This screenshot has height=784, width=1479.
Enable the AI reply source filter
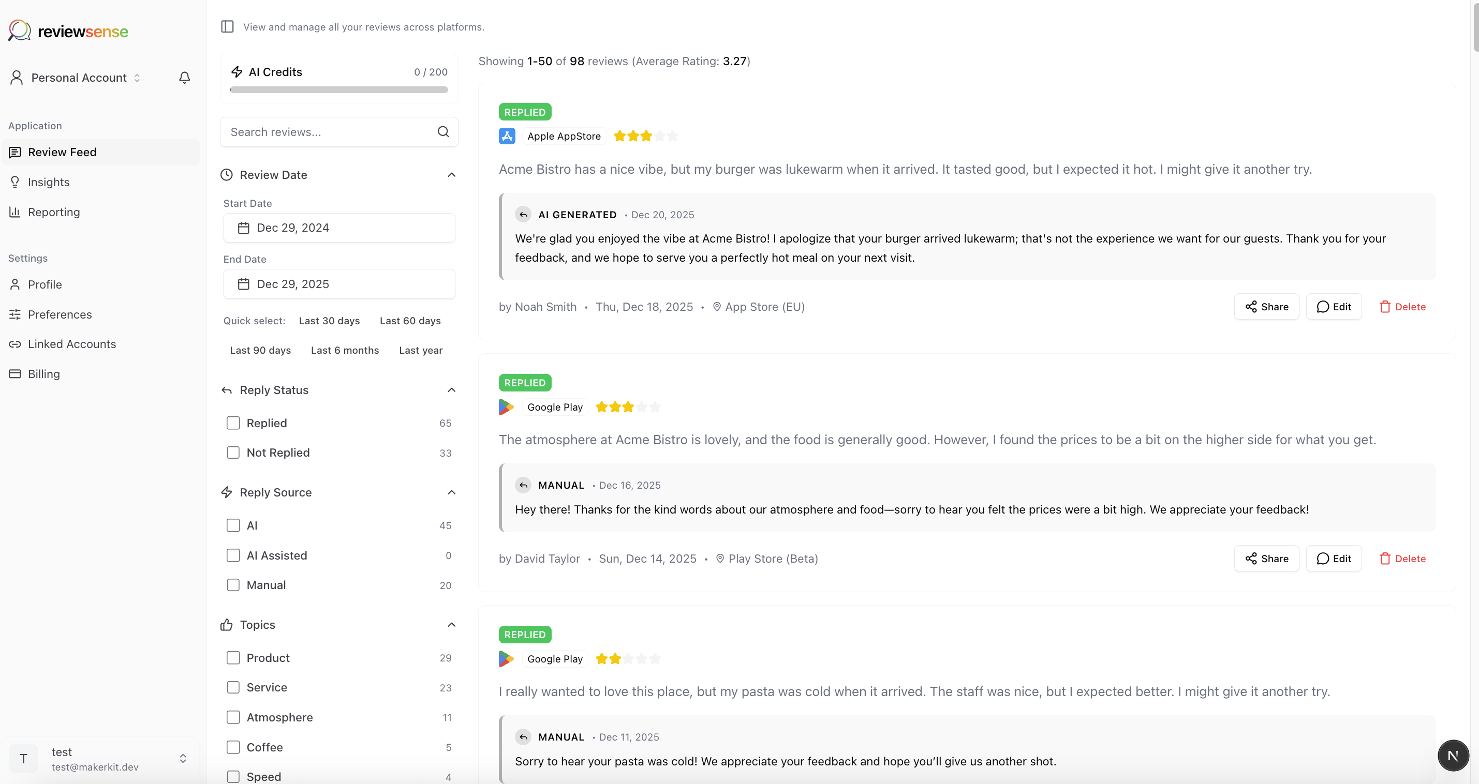pyautogui.click(x=234, y=525)
